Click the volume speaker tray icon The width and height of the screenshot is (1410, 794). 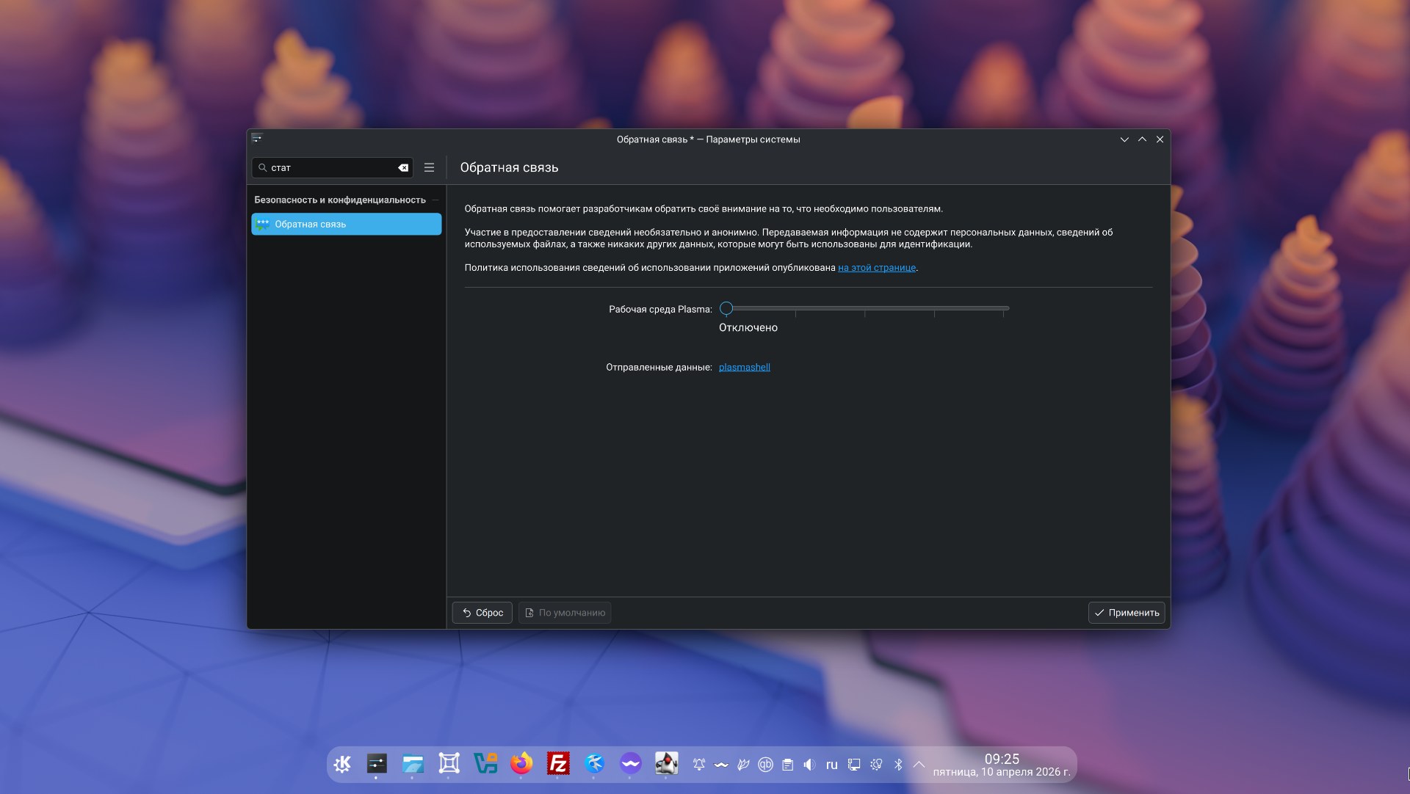[x=809, y=765]
